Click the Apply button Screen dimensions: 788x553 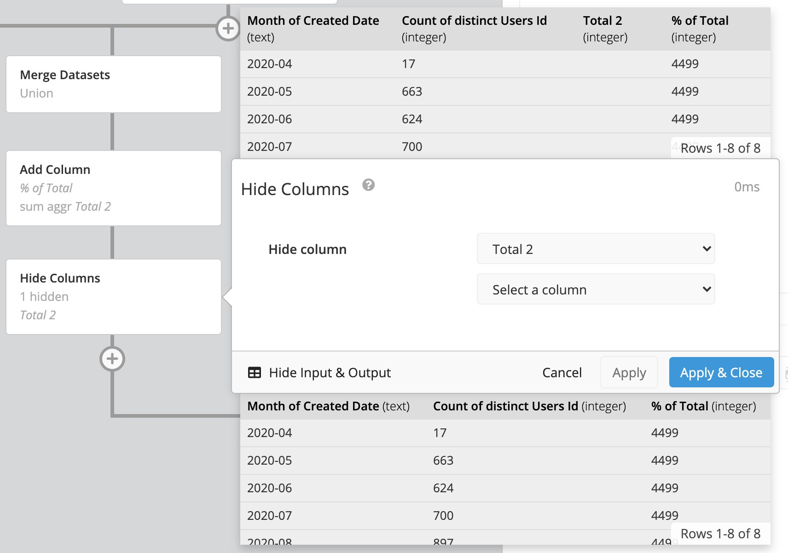tap(629, 372)
